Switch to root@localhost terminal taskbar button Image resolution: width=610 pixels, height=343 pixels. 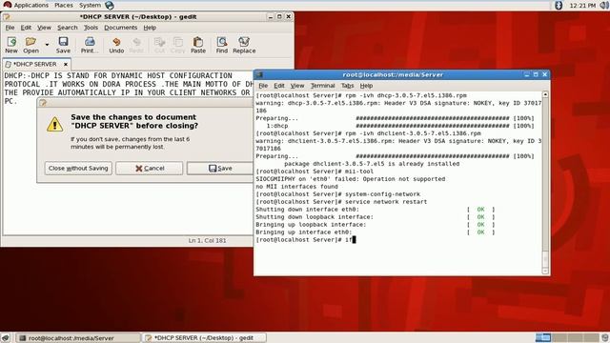click(x=78, y=338)
